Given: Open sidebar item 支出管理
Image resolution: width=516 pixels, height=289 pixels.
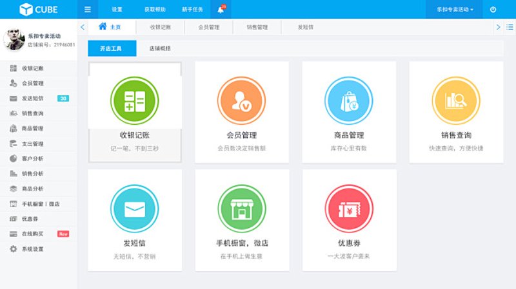Looking at the screenshot, I should pos(39,144).
